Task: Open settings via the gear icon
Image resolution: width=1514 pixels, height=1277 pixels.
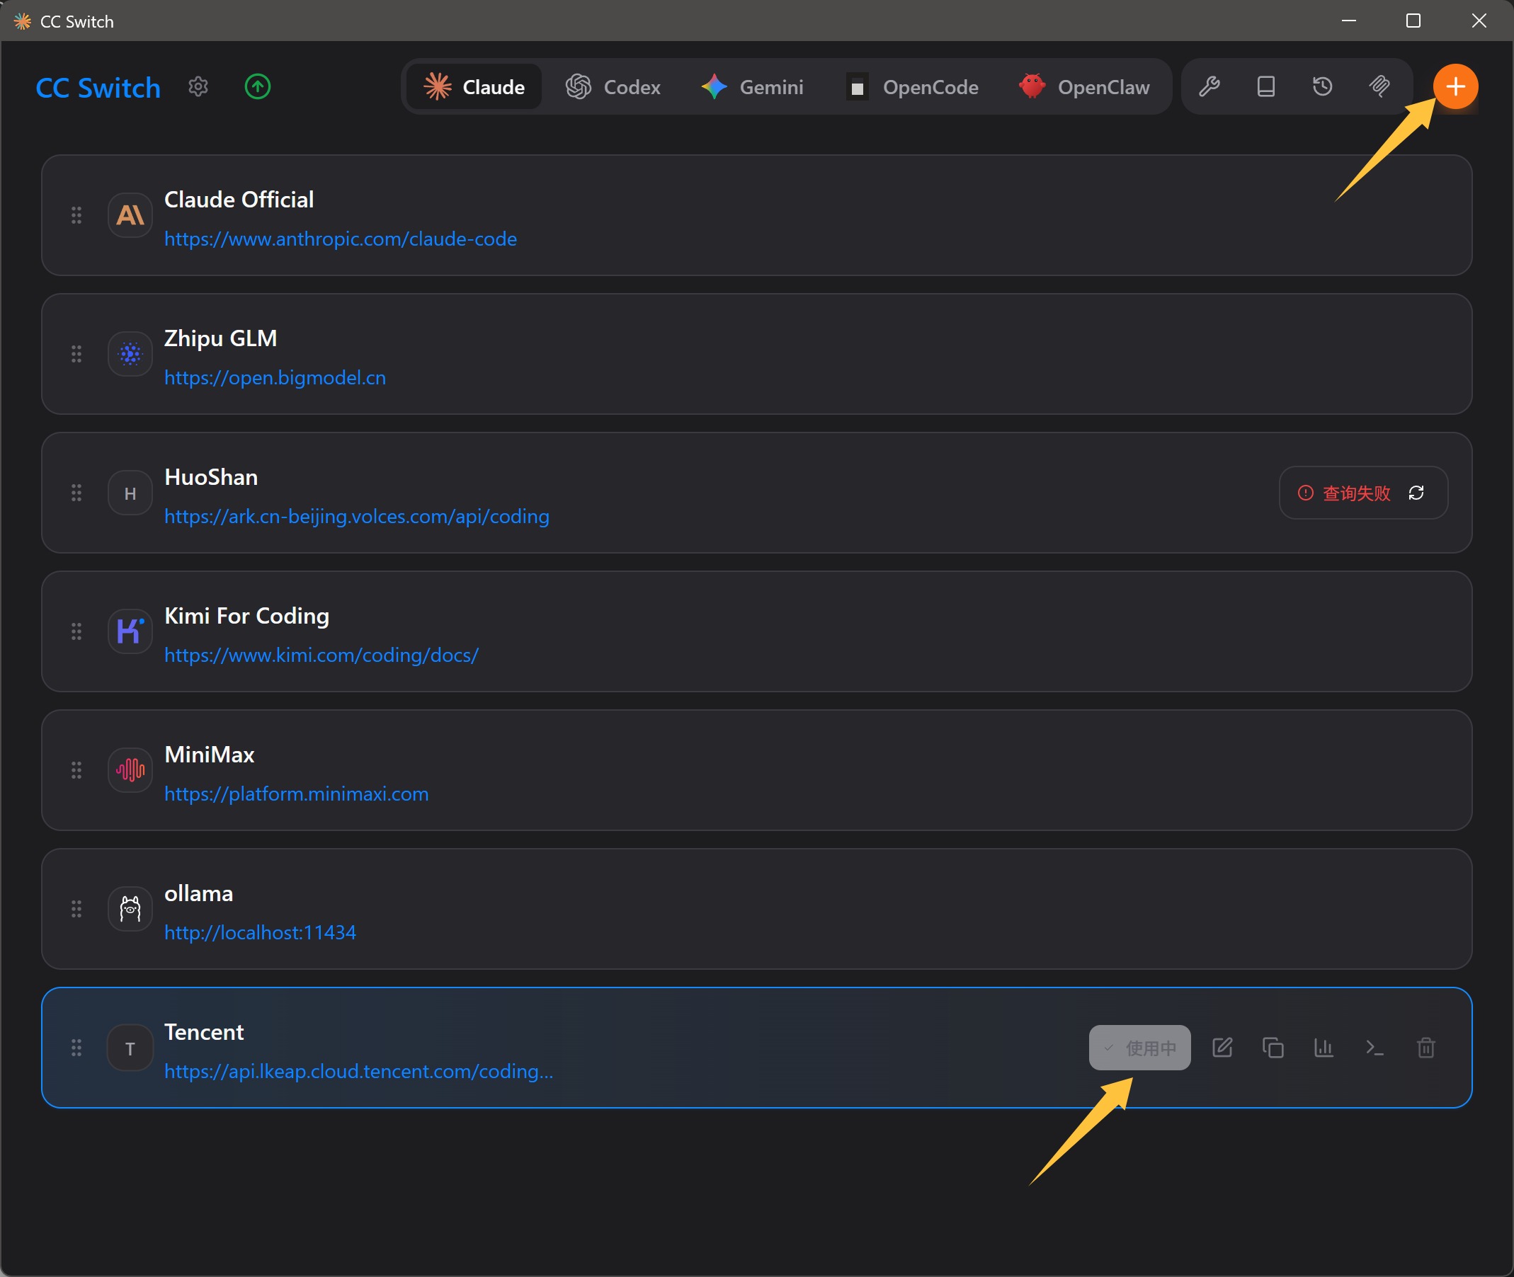Action: (198, 87)
